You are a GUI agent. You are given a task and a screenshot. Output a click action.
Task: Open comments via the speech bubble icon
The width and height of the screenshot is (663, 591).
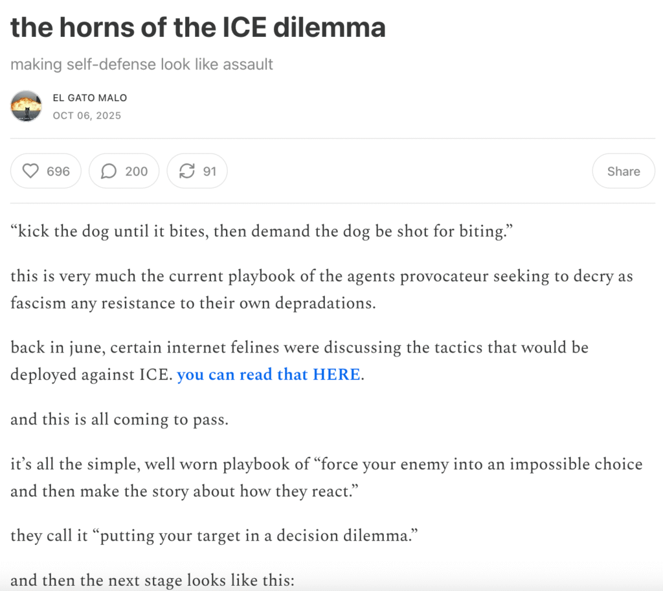[109, 171]
